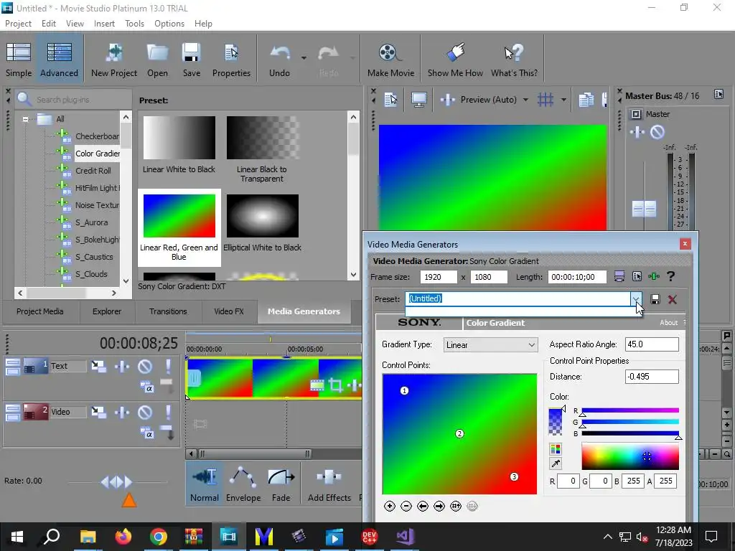Open video preview project properties icon
Image resolution: width=735 pixels, height=551 pixels.
point(390,99)
